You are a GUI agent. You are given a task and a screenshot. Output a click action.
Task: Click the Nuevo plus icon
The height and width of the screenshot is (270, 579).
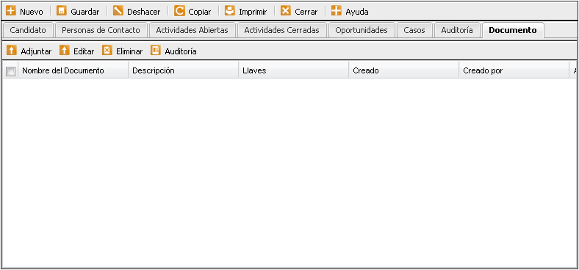[x=11, y=11]
